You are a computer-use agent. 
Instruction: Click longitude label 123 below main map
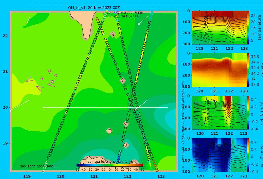[x=161, y=176]
